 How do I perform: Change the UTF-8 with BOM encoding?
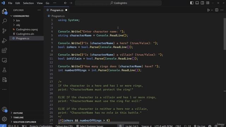click(163, 126)
